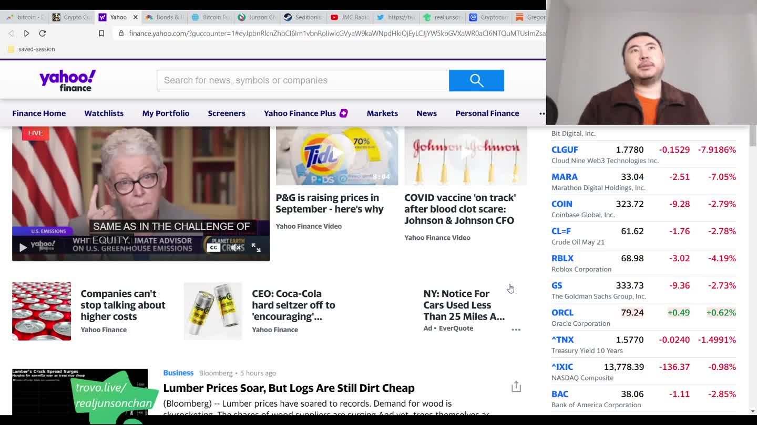757x425 pixels.
Task: Open the Yahoo Finance logo home link
Action: point(67,80)
